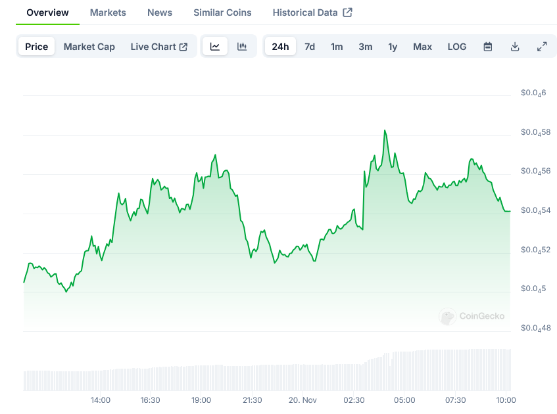Click the volume bars area below chart
Viewport: 557px width, 414px height.
point(267,370)
